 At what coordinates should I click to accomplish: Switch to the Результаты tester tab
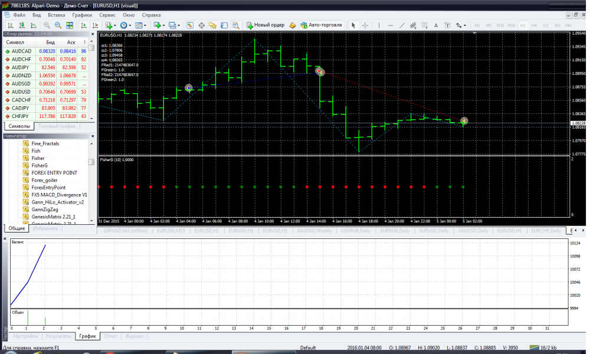[x=59, y=336]
